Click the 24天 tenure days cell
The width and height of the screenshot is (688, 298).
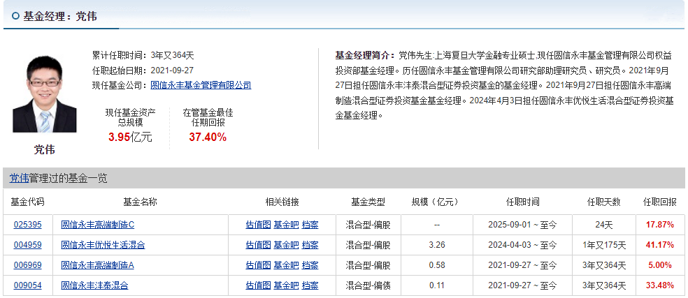[604, 225]
